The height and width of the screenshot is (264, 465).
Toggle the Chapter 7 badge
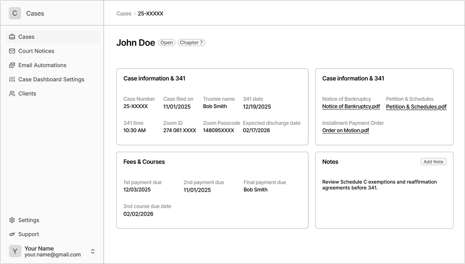(x=191, y=42)
